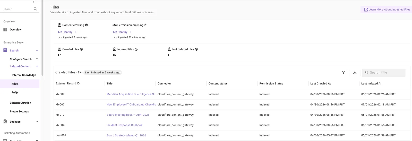The height and width of the screenshot is (141, 412).
Task: Click the Crawled files list icon
Action: [x=59, y=49]
